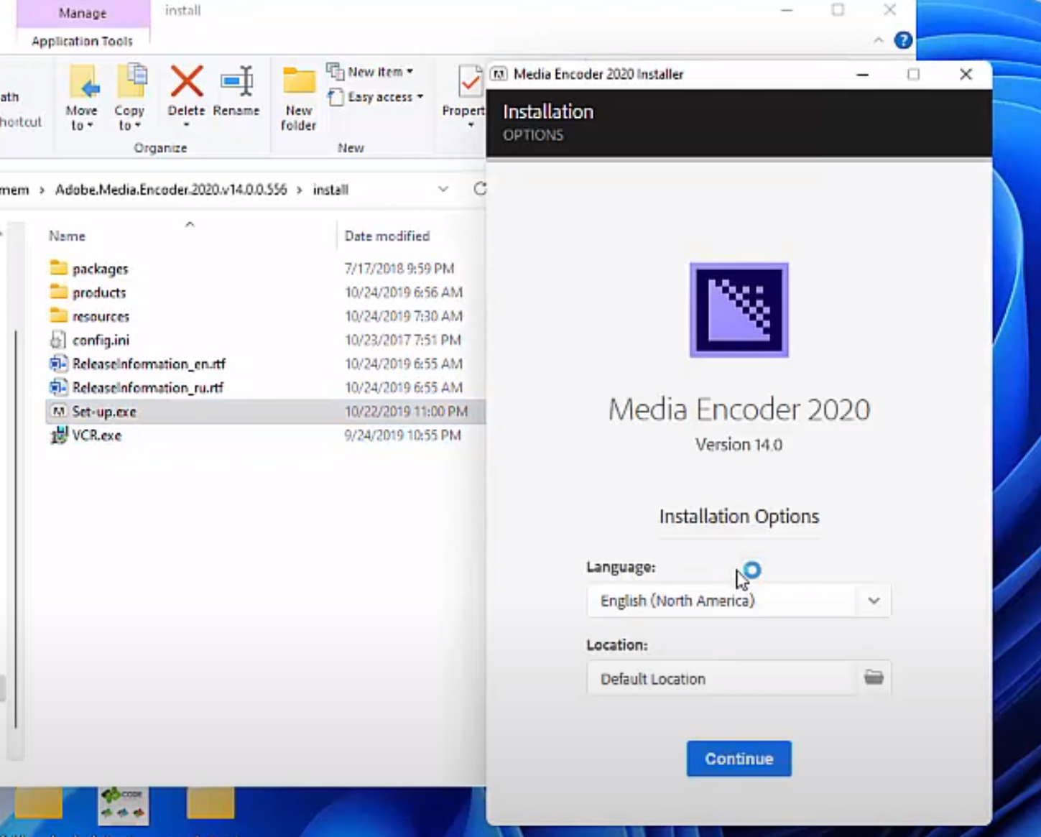1041x837 pixels.
Task: Select the resources folder
Action: pos(101,316)
